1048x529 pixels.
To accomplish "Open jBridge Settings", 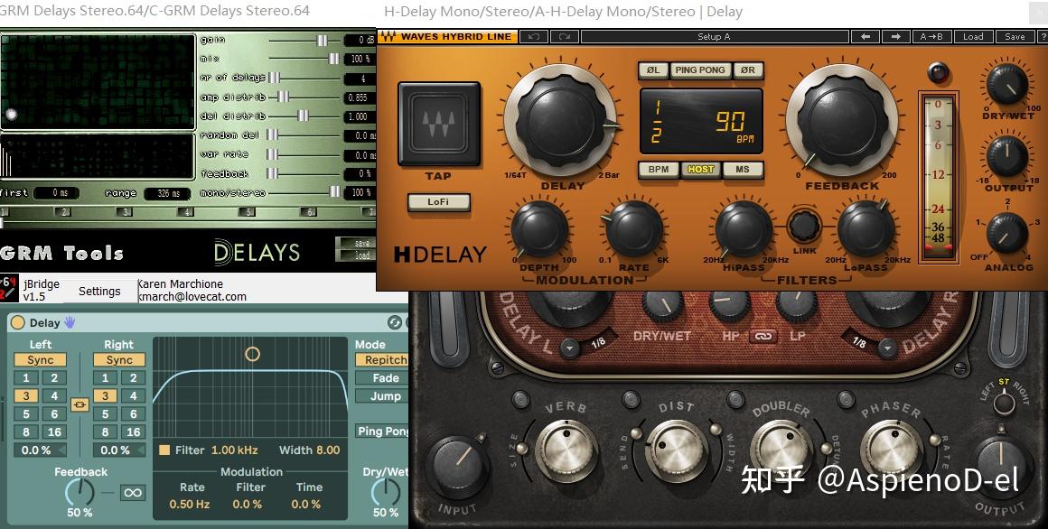I will (x=99, y=291).
